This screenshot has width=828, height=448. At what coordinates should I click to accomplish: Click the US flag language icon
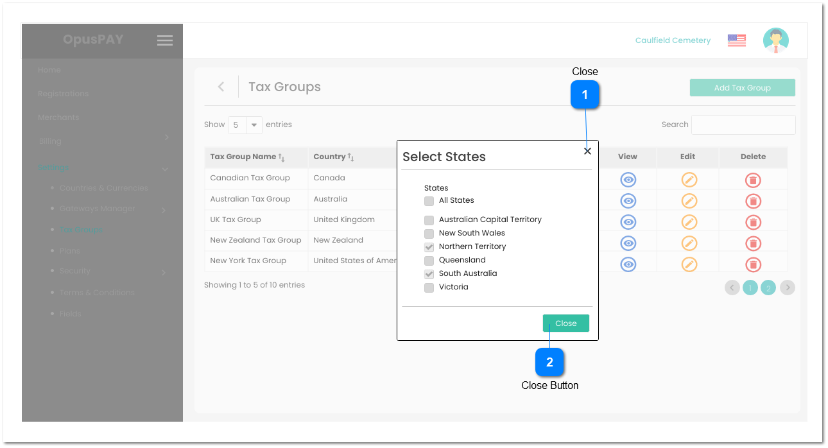coord(736,40)
